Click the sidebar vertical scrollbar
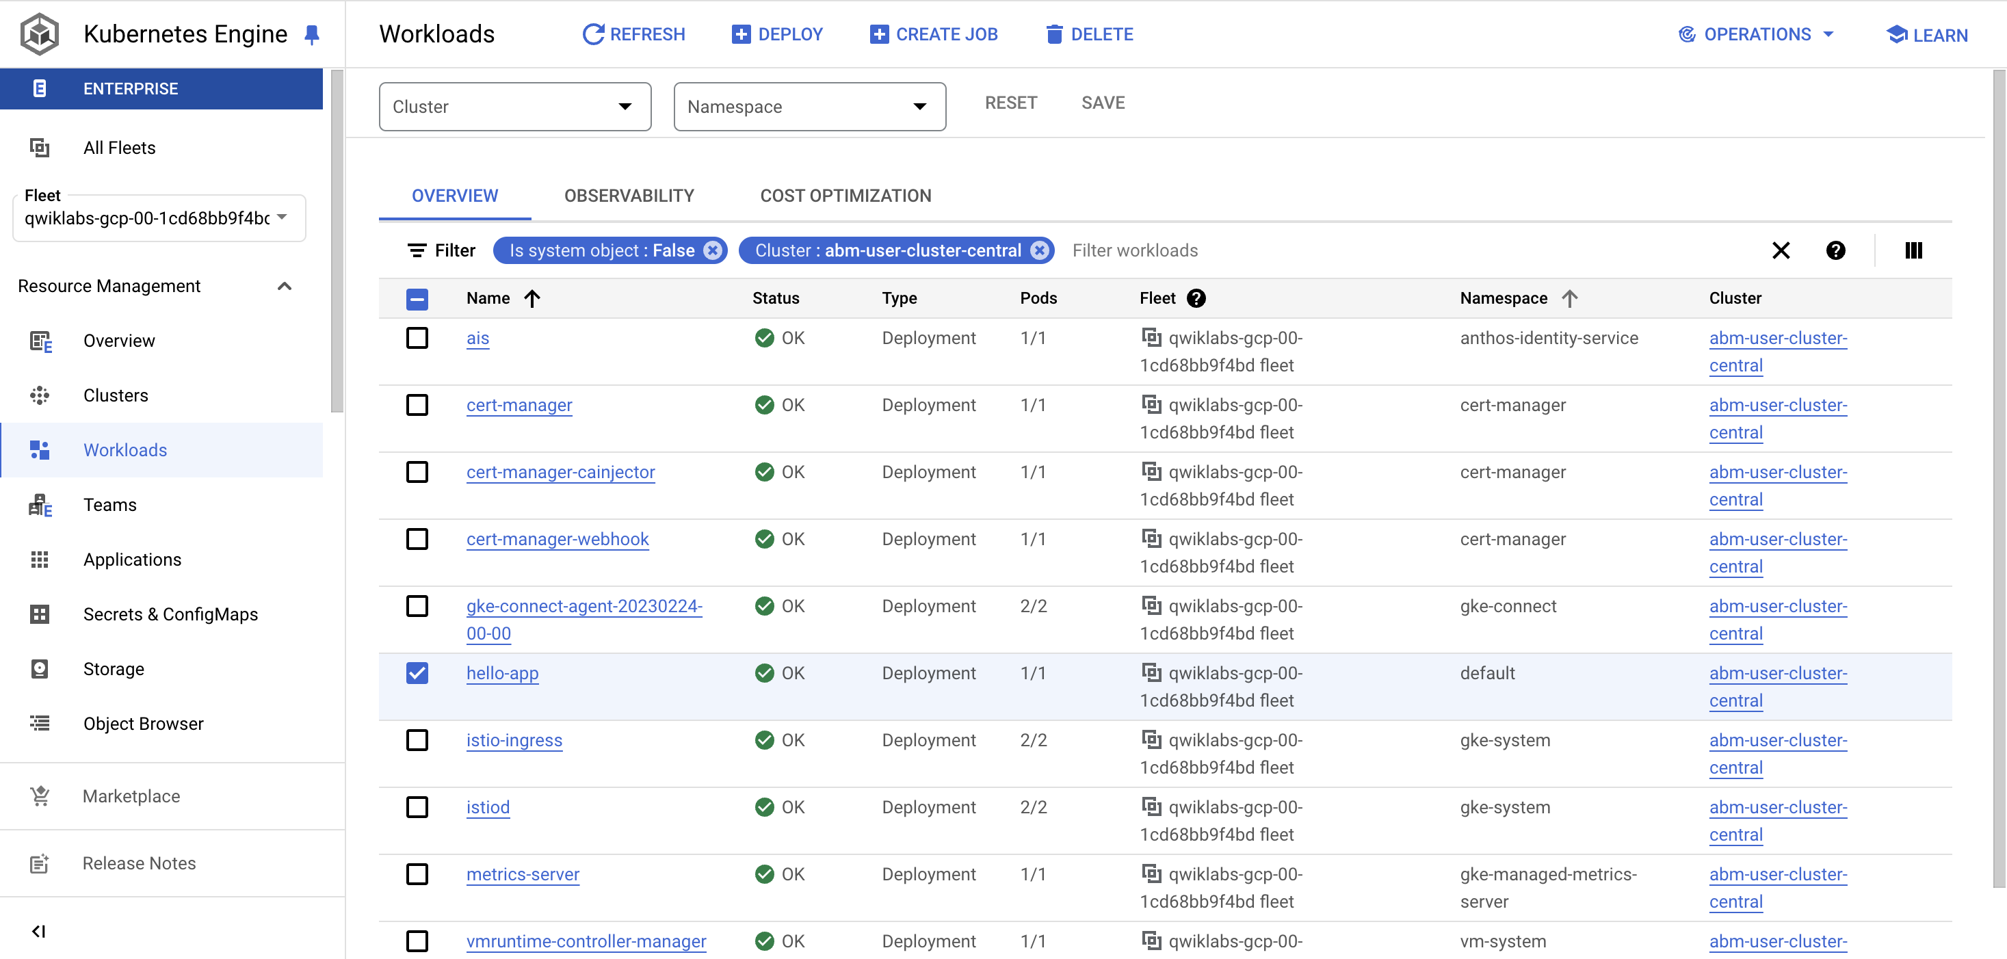This screenshot has height=959, width=2007. tap(337, 241)
